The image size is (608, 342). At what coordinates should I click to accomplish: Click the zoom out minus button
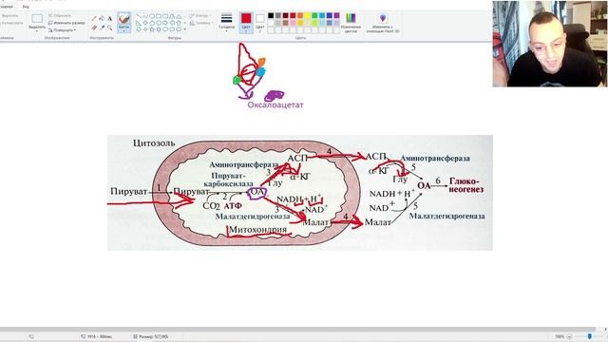[569, 336]
